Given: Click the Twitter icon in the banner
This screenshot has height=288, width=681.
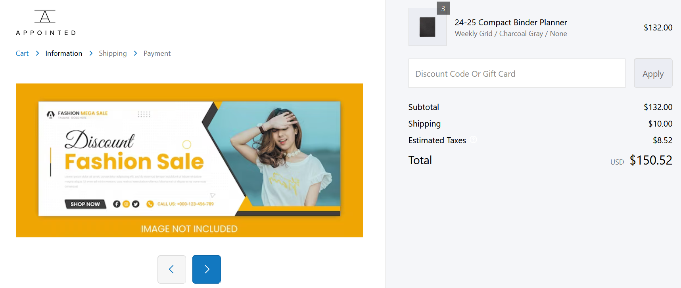Looking at the screenshot, I should (x=136, y=204).
